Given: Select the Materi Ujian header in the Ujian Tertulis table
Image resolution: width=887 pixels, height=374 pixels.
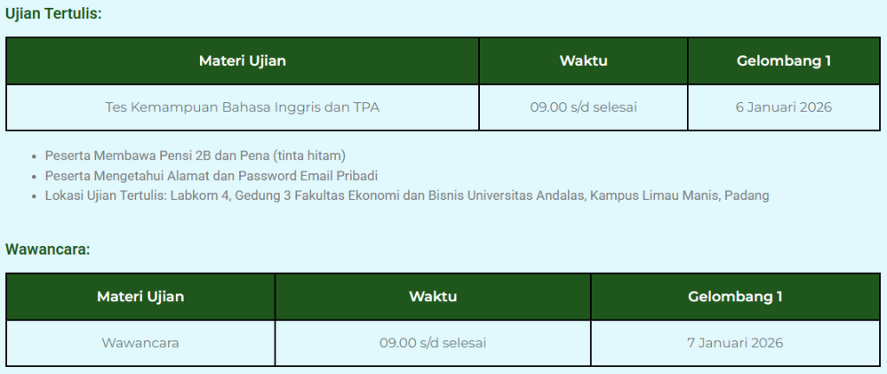Looking at the screenshot, I should pos(243,61).
